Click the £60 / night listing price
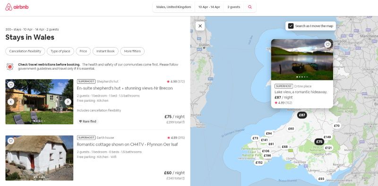 [174, 173]
